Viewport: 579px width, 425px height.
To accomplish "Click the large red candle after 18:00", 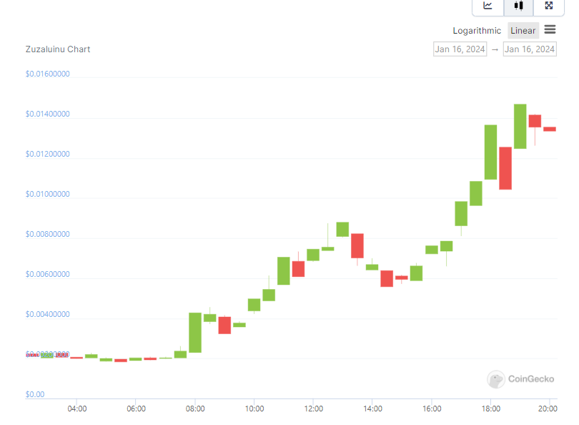I will (x=505, y=168).
